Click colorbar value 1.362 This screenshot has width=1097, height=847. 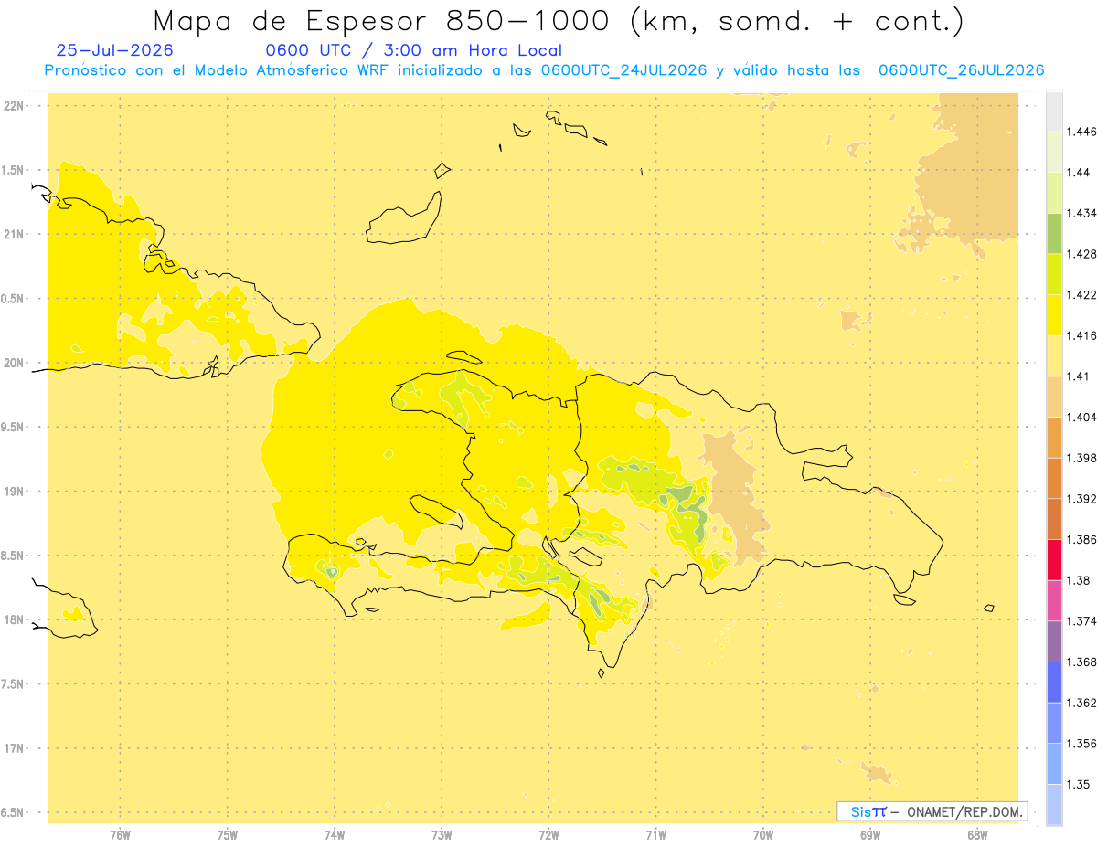[1081, 703]
